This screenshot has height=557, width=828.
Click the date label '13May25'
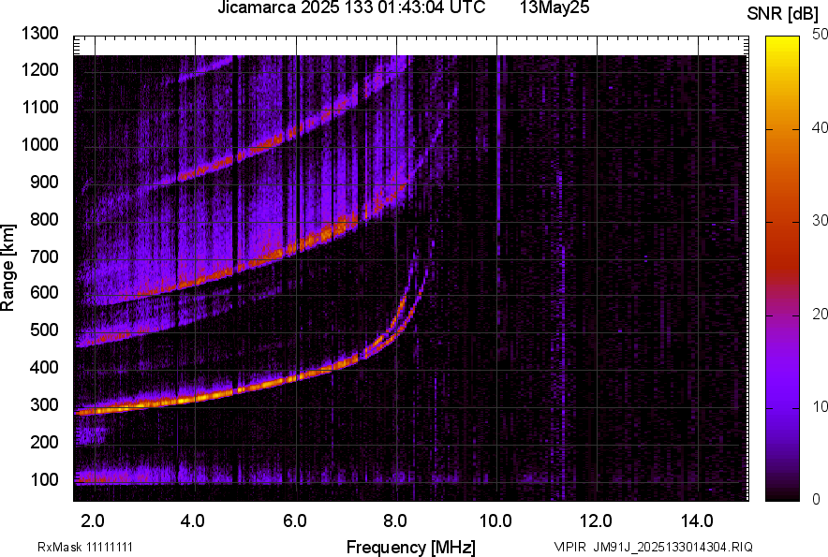(x=554, y=7)
